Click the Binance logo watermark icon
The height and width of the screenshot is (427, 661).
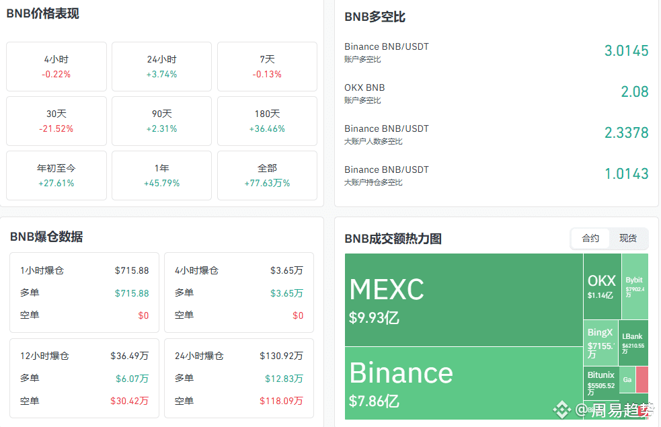(561, 409)
